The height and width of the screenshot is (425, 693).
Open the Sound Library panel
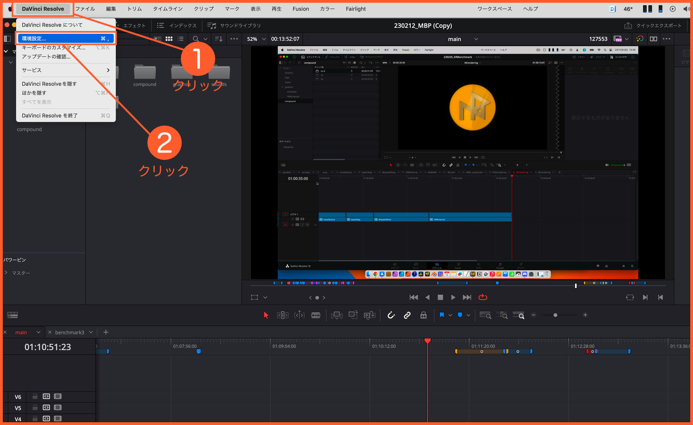tap(234, 25)
